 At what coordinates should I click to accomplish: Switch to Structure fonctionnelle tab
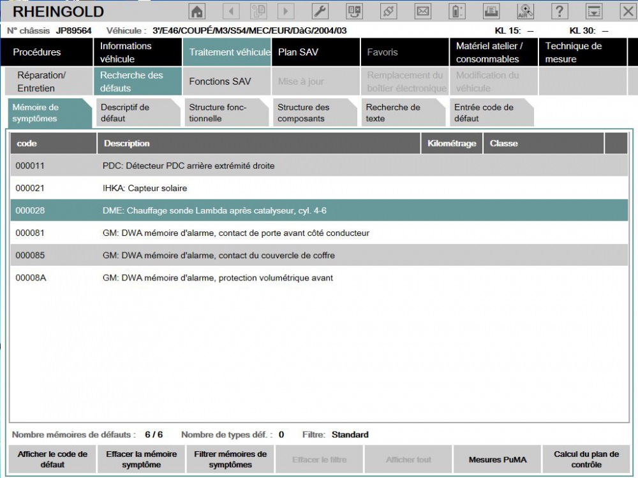coord(226,113)
